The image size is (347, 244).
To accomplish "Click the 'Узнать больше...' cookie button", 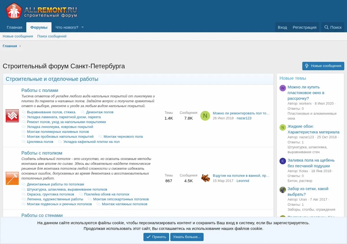I will pyautogui.click(x=187, y=237).
